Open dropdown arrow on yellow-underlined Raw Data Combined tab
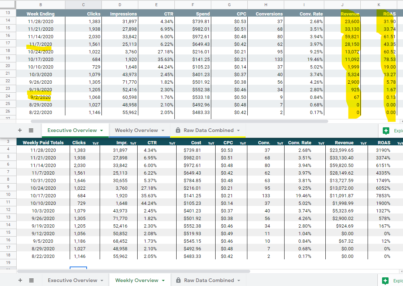Image resolution: width=403 pixels, height=286 pixels. click(x=238, y=131)
